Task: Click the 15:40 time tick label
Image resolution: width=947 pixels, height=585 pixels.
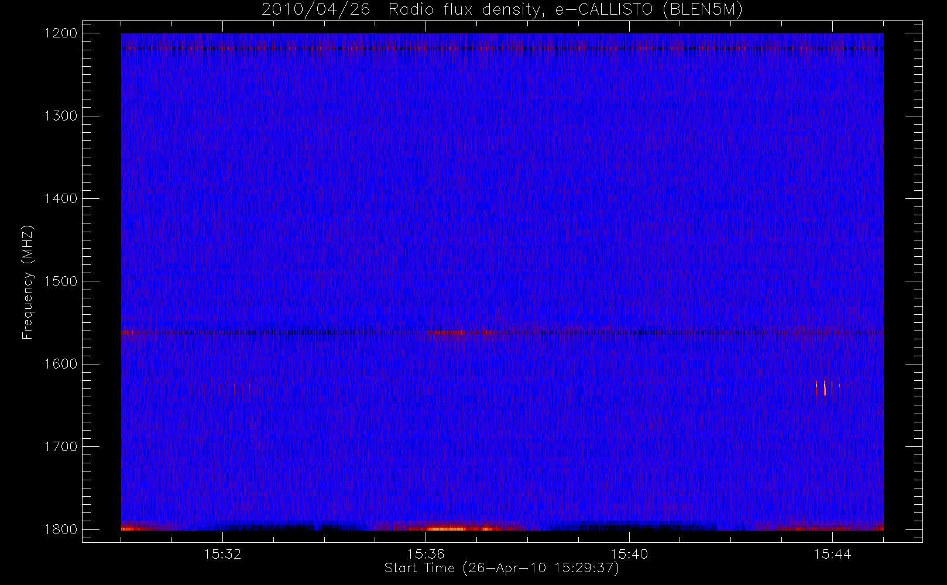Action: point(629,553)
